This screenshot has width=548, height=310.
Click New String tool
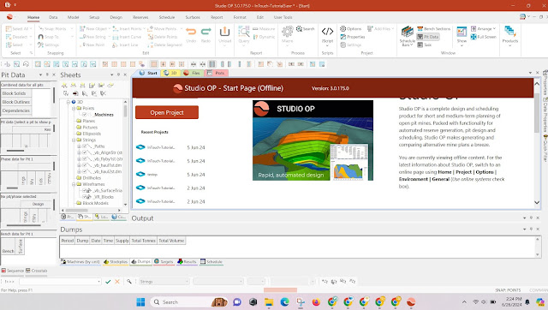(92, 37)
